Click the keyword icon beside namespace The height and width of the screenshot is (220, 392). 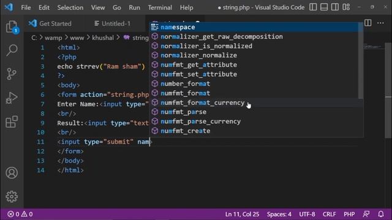[154, 27]
